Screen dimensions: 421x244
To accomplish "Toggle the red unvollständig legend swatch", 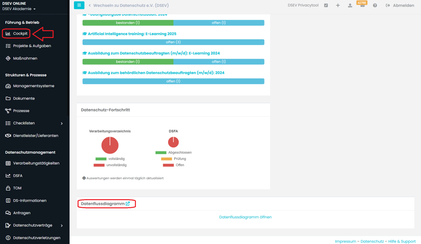I will pyautogui.click(x=99, y=165).
